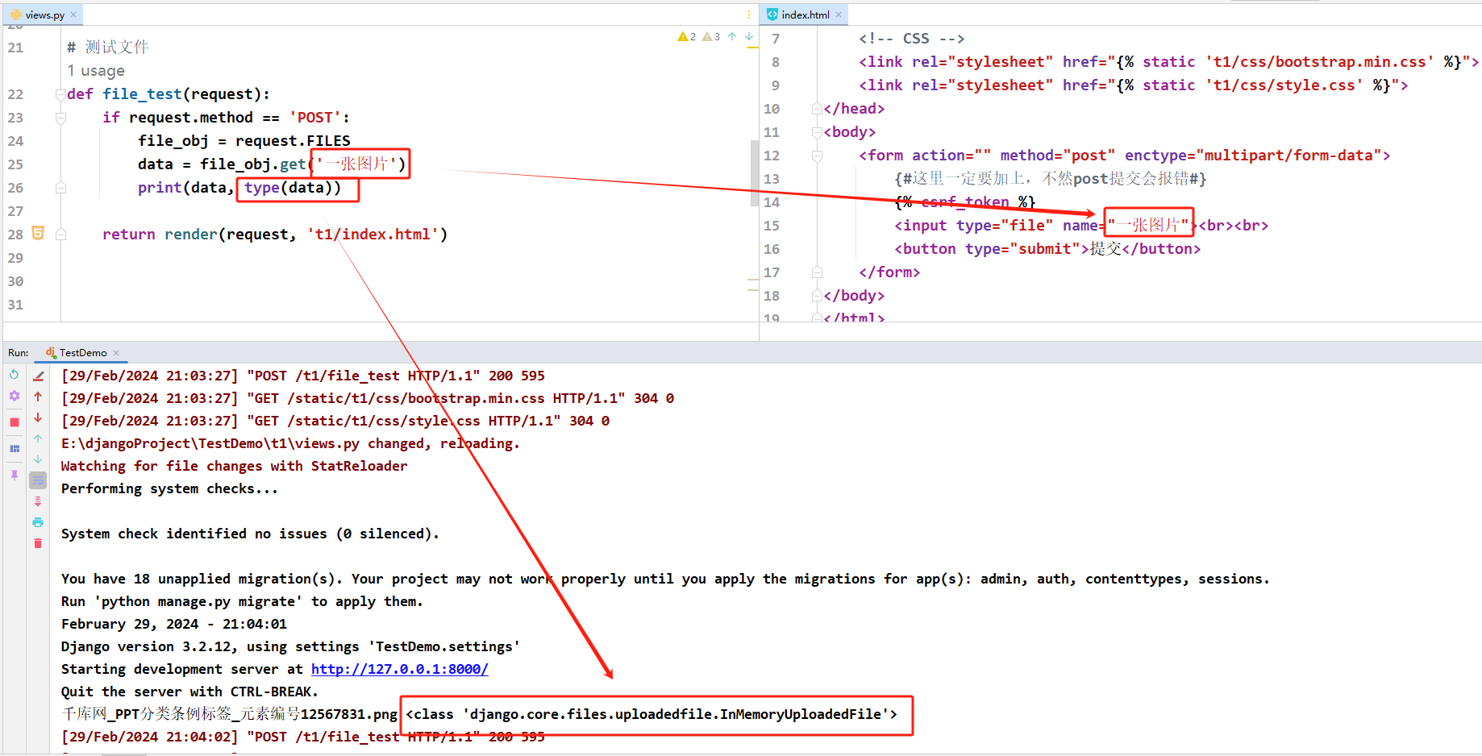Click line number 25 in views.py gutter
This screenshot has height=756, width=1482.
[15, 164]
